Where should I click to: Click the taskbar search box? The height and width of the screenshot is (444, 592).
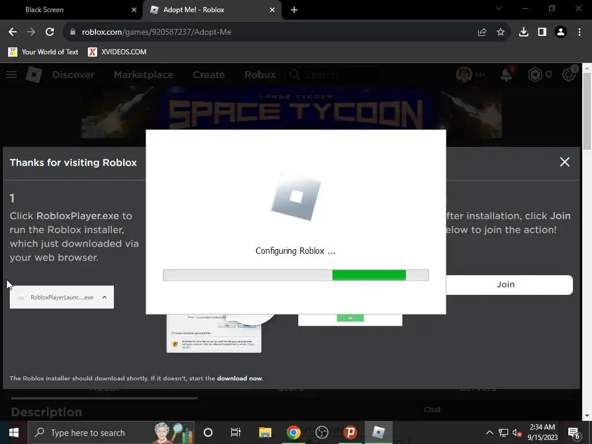[x=111, y=432]
